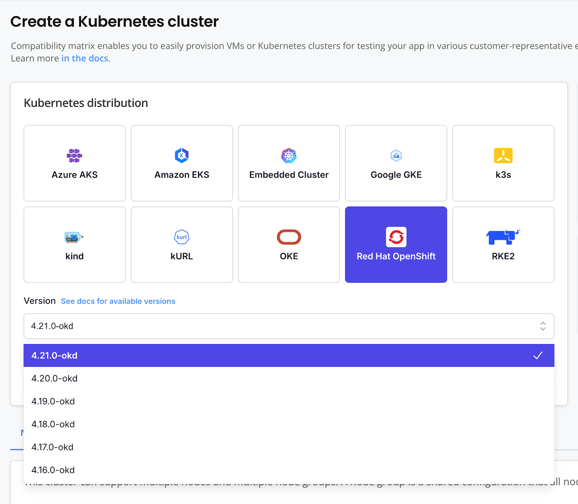Click the 'Create a Kubernetes cluster' heading
This screenshot has height=504, width=578.
[115, 22]
